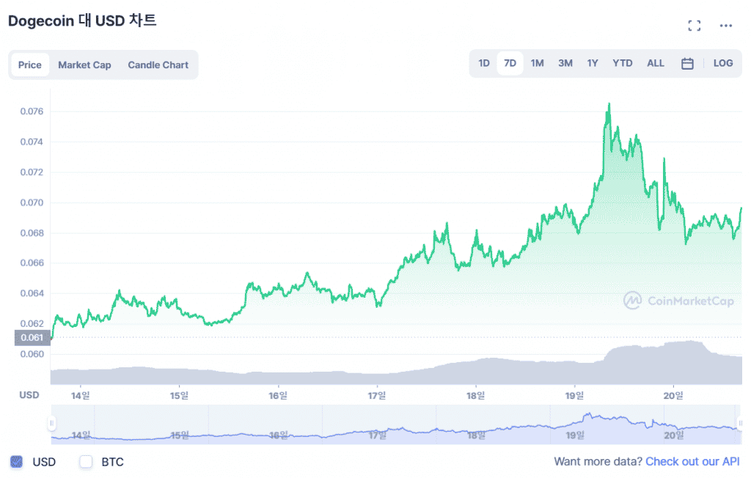The height and width of the screenshot is (478, 751).
Task: Show year-to-date with the YTD button
Action: click(622, 63)
